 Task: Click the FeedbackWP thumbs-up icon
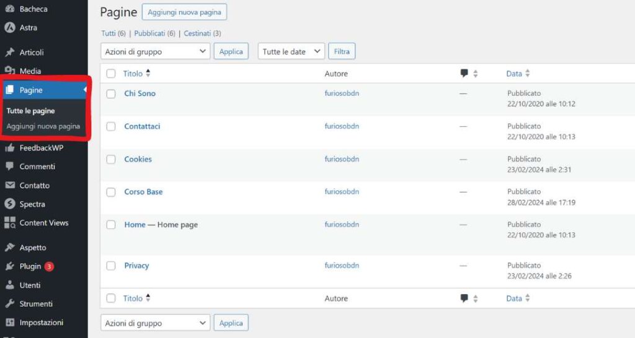pos(10,147)
